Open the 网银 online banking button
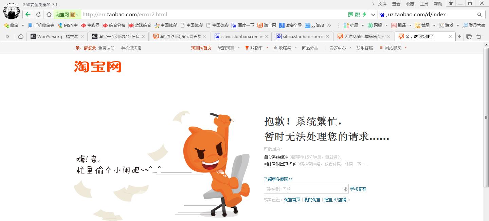 [x=375, y=25]
